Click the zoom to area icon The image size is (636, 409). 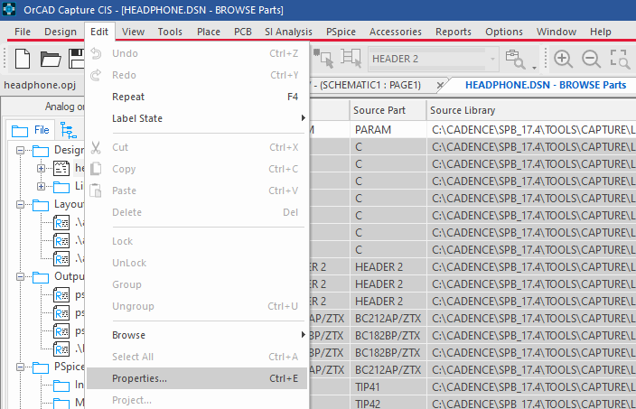620,60
